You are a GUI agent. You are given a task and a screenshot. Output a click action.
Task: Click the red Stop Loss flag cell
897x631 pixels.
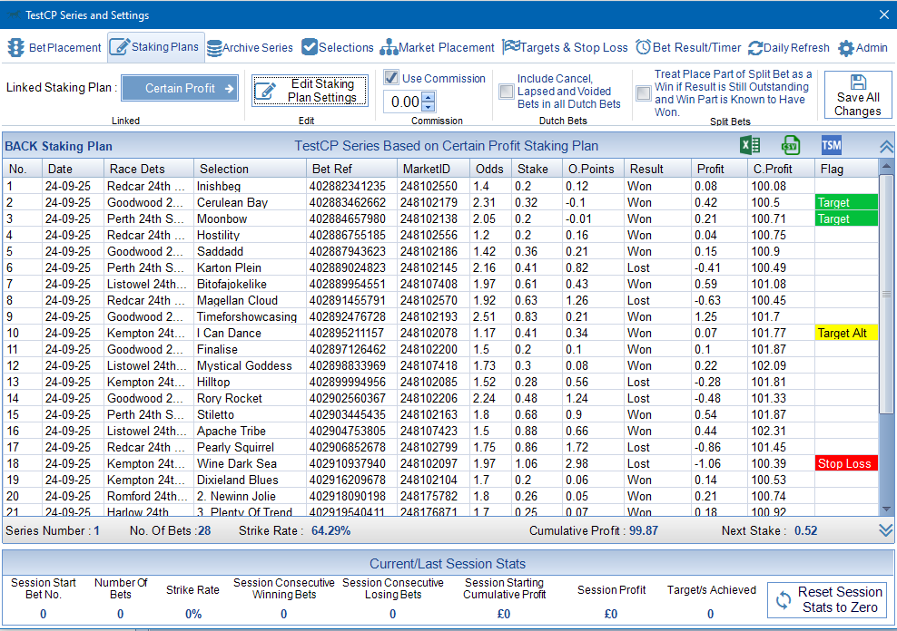[845, 463]
